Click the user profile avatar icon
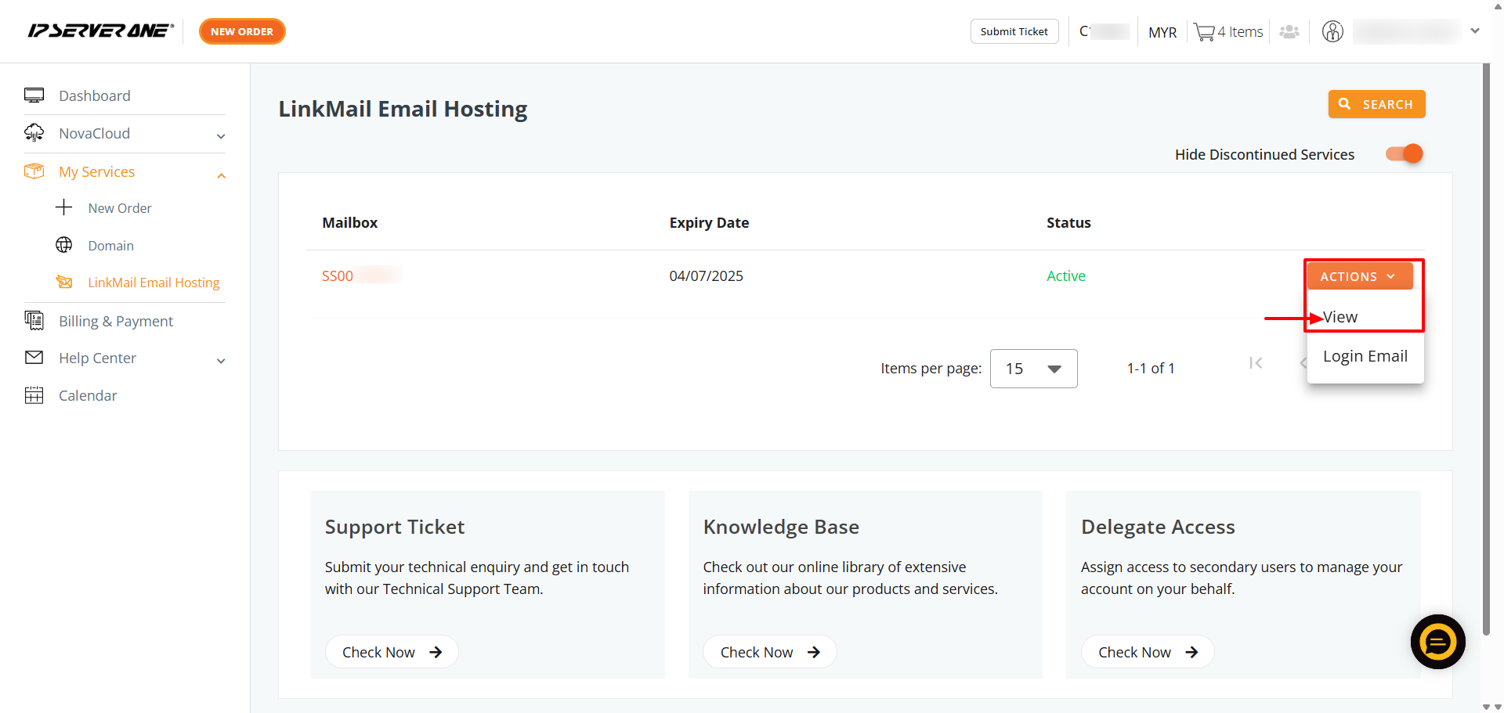Image resolution: width=1504 pixels, height=713 pixels. [x=1332, y=31]
